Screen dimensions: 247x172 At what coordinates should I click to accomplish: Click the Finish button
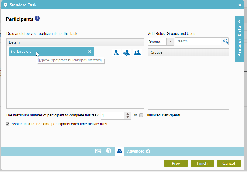[x=202, y=163]
